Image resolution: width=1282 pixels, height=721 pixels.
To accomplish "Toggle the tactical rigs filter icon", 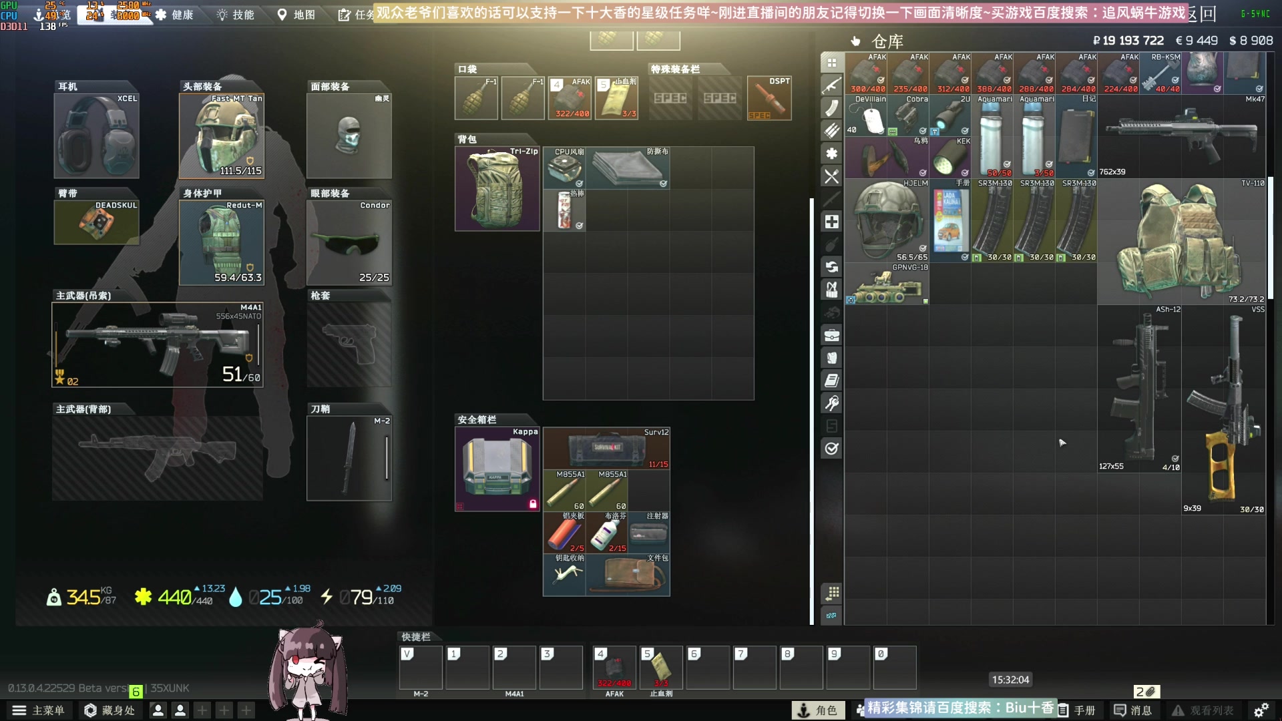I will coord(831,290).
